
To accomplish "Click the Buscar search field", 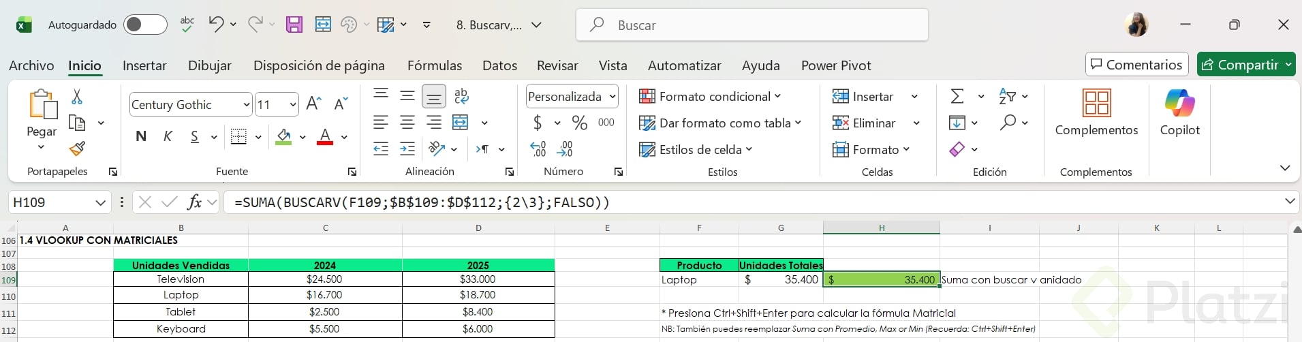I will tap(752, 25).
